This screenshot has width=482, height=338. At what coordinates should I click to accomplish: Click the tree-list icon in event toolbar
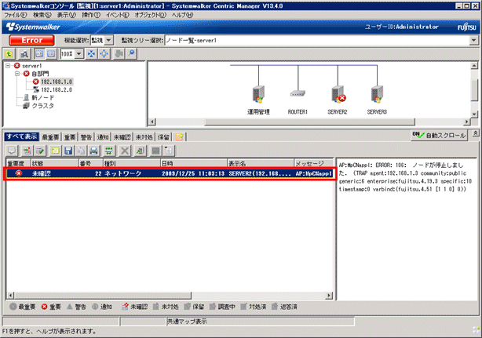(x=169, y=151)
